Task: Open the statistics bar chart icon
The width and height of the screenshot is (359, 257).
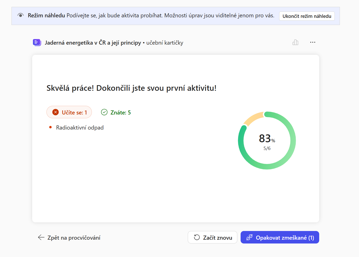Action: [295, 42]
